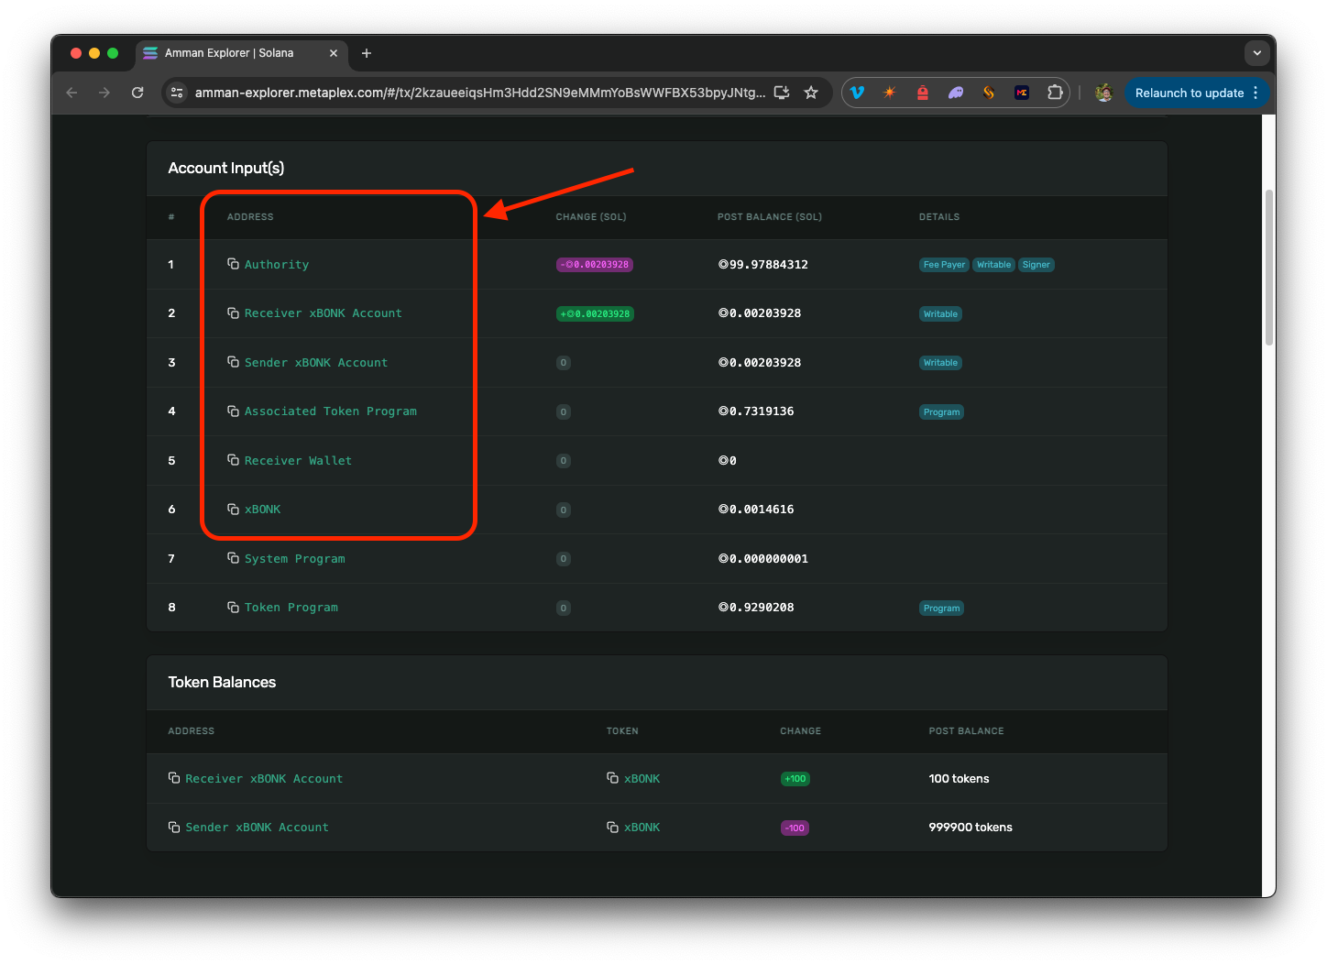Click copy icon beside System Program

[x=233, y=558]
